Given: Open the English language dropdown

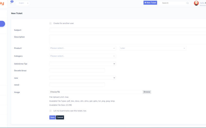Looking at the screenshot, I should [23, 3].
